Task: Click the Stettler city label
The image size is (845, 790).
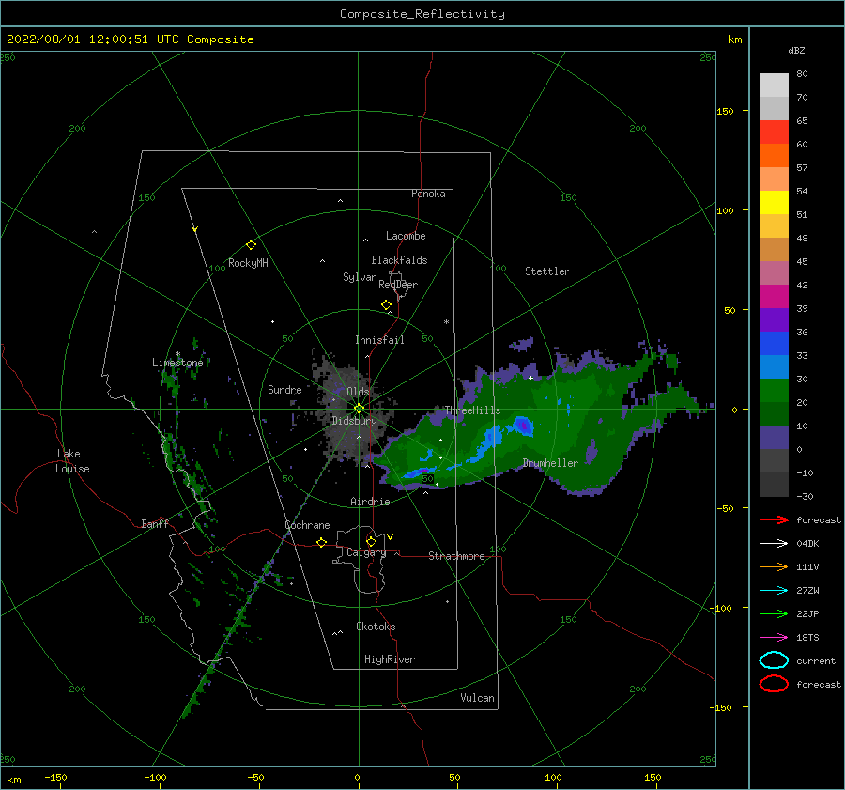Action: pos(547,271)
